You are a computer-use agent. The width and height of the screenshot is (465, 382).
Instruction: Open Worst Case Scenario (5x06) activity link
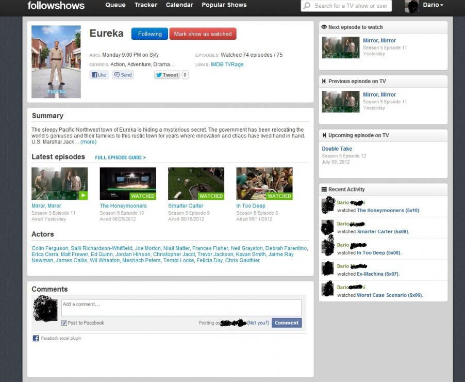[x=389, y=295]
